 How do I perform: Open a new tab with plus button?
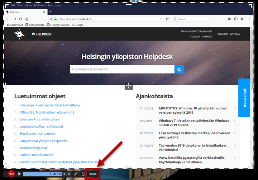[x=51, y=12]
